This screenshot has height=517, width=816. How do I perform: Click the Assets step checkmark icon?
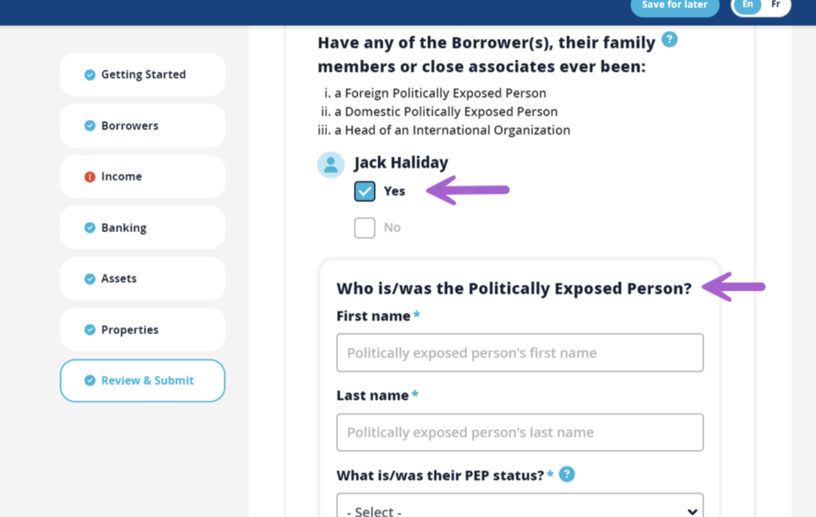click(90, 279)
